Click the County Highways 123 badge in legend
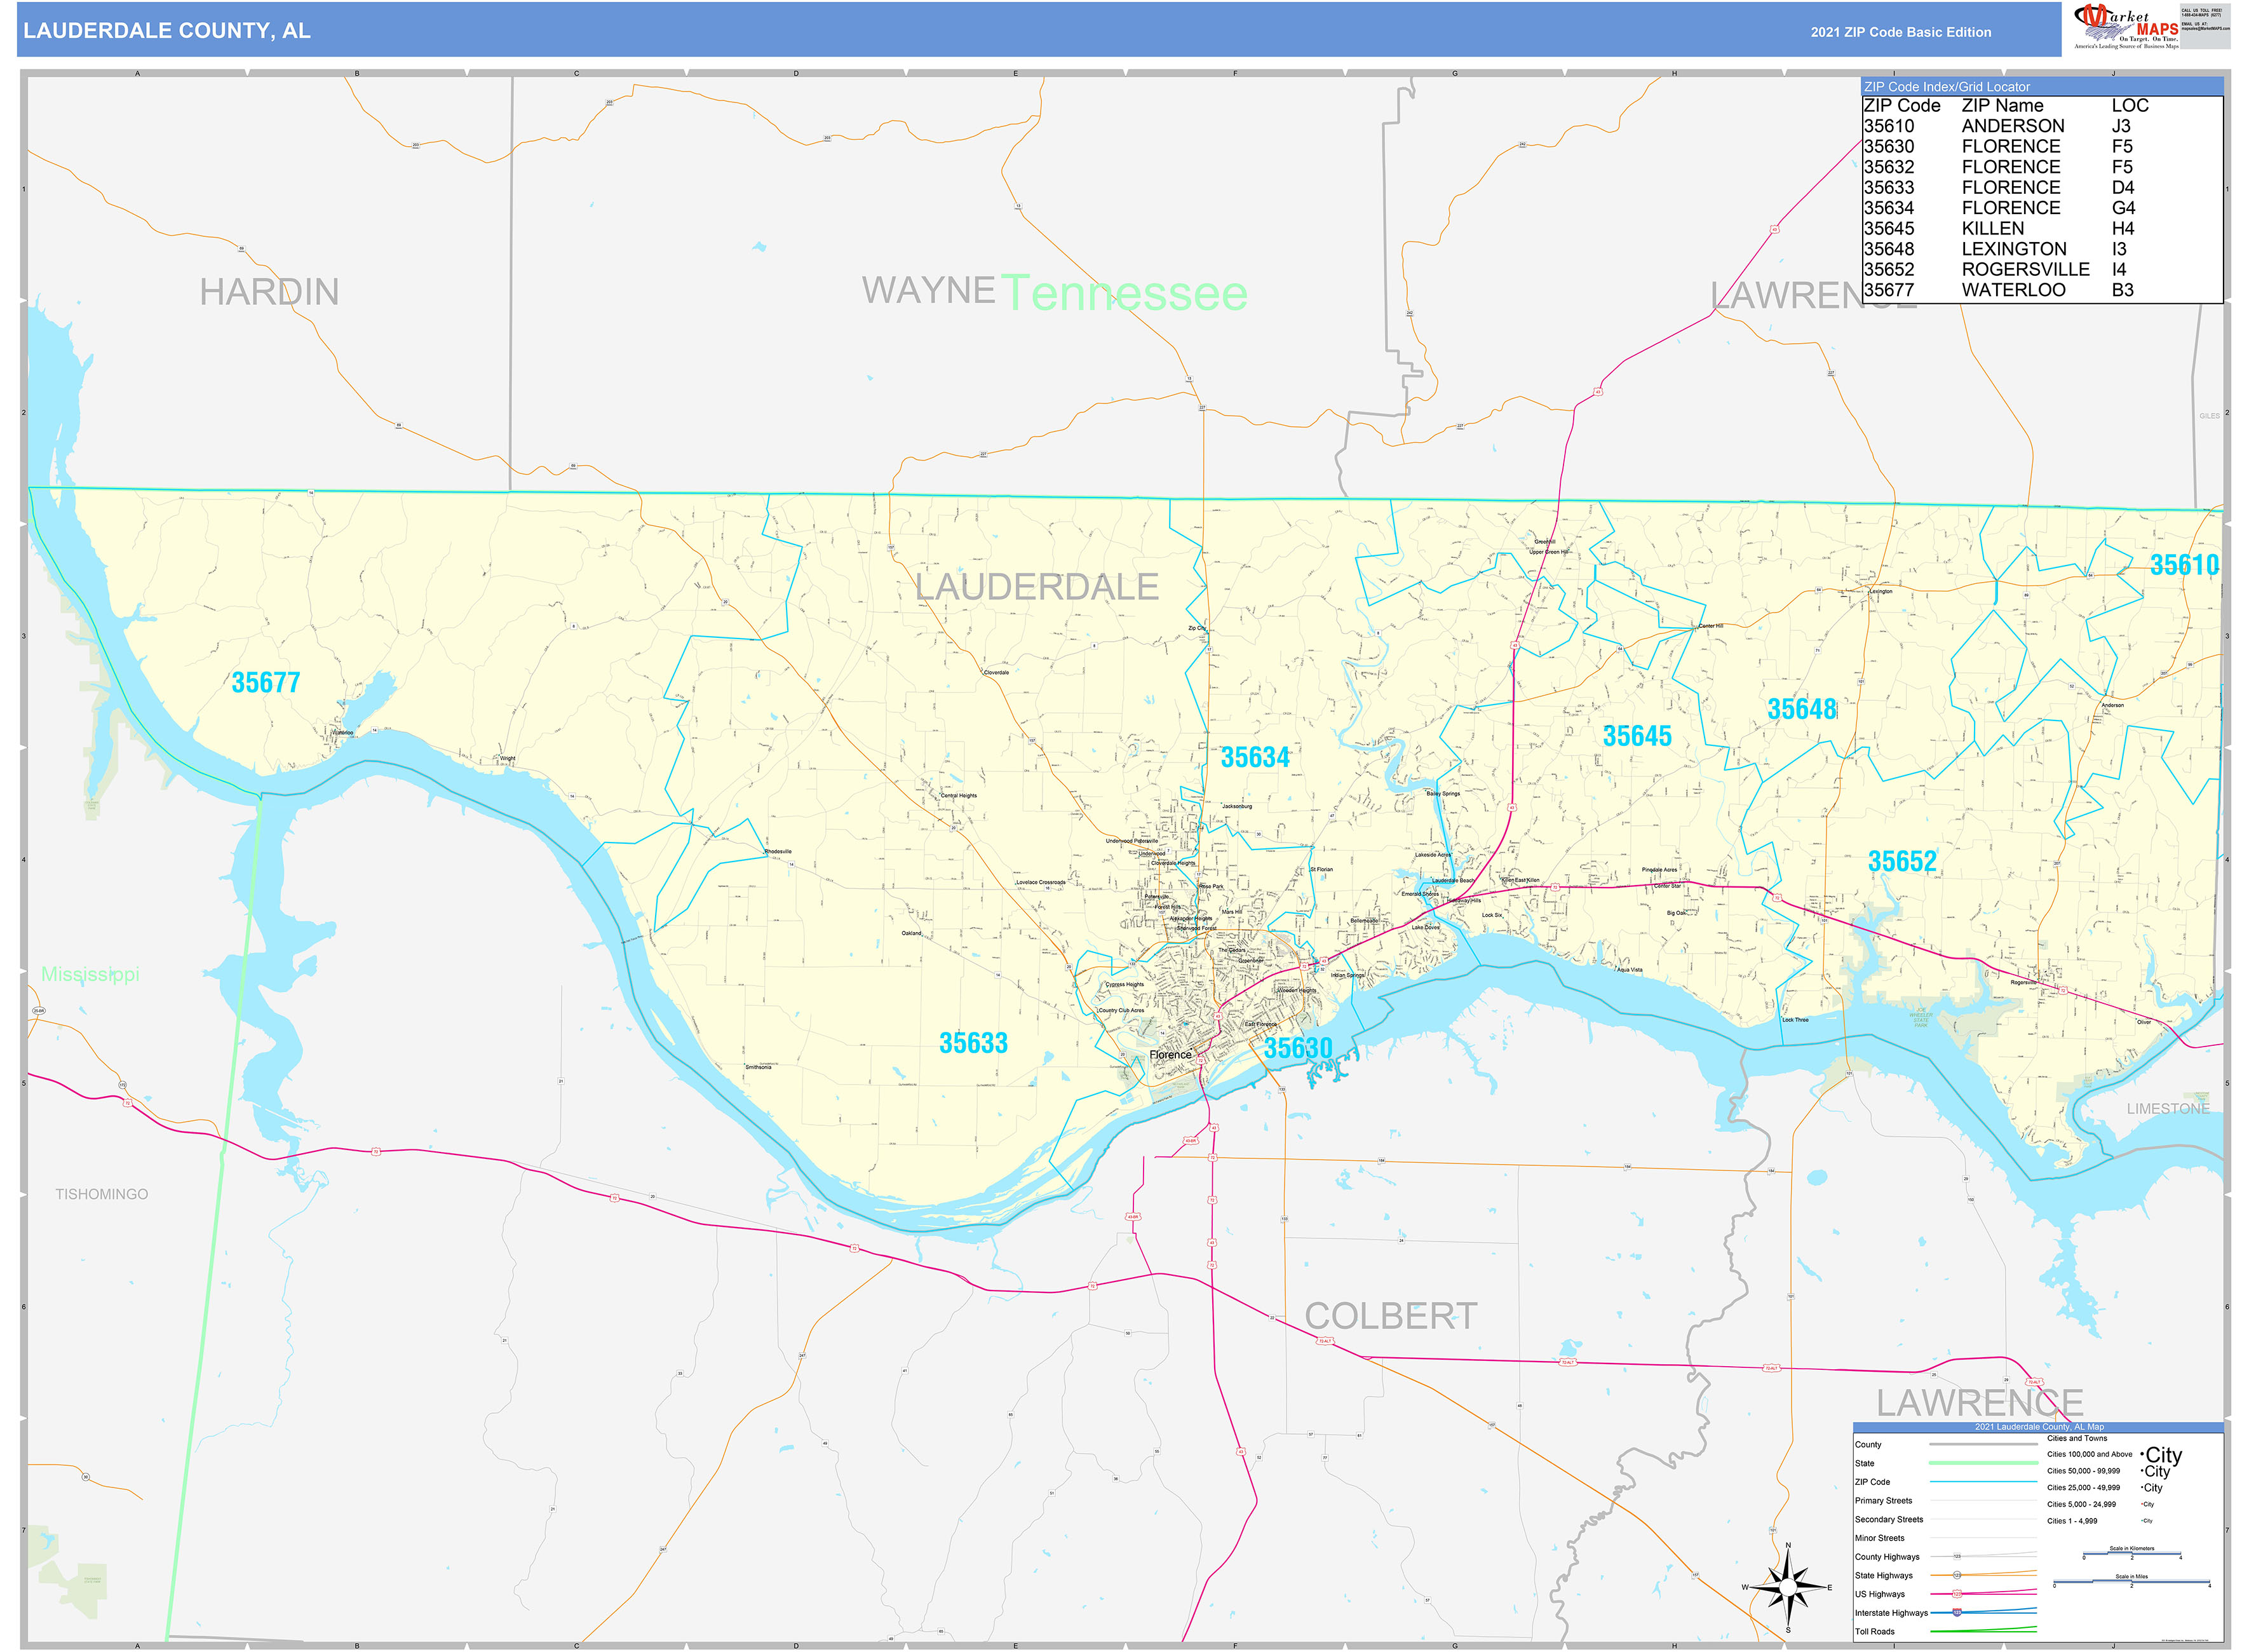2242x1652 pixels. pyautogui.click(x=1957, y=1557)
